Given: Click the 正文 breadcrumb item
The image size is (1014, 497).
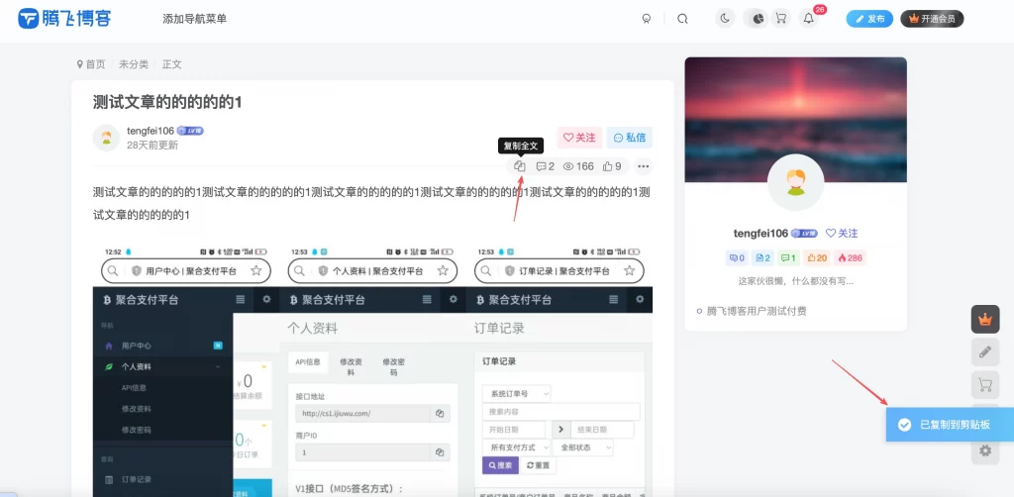Looking at the screenshot, I should (x=172, y=64).
